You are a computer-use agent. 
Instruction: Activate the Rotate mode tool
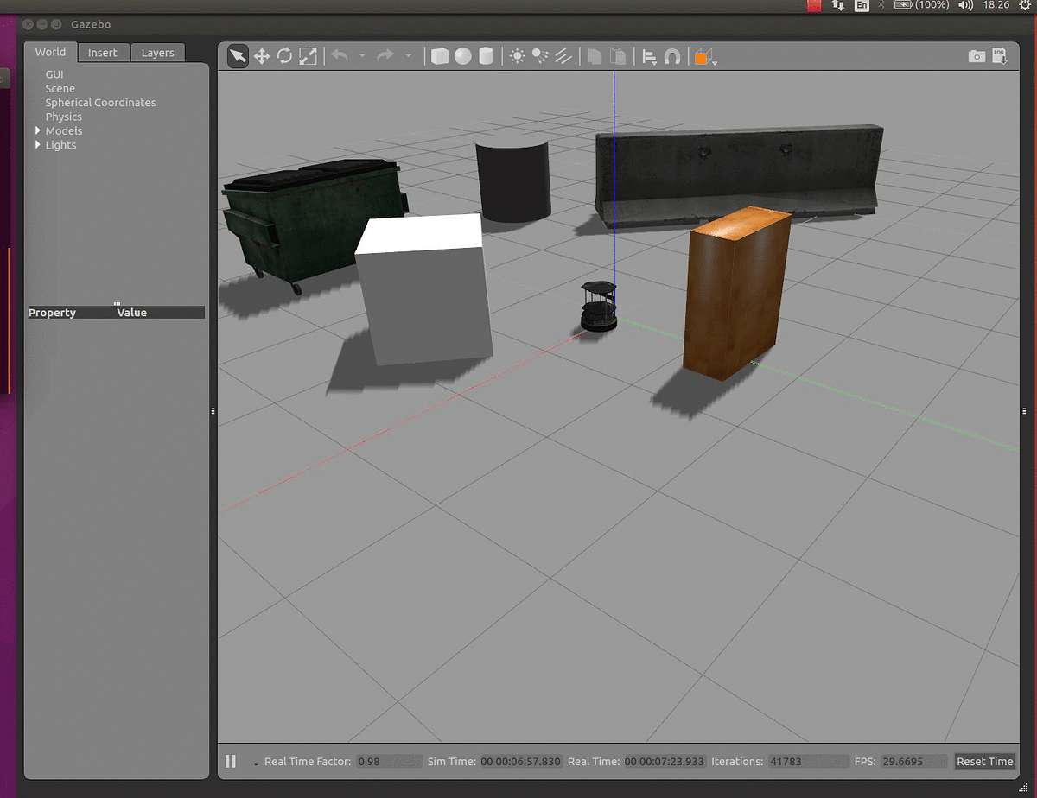pyautogui.click(x=284, y=55)
